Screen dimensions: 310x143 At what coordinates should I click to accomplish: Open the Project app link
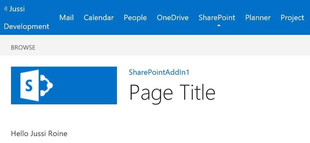point(292,18)
